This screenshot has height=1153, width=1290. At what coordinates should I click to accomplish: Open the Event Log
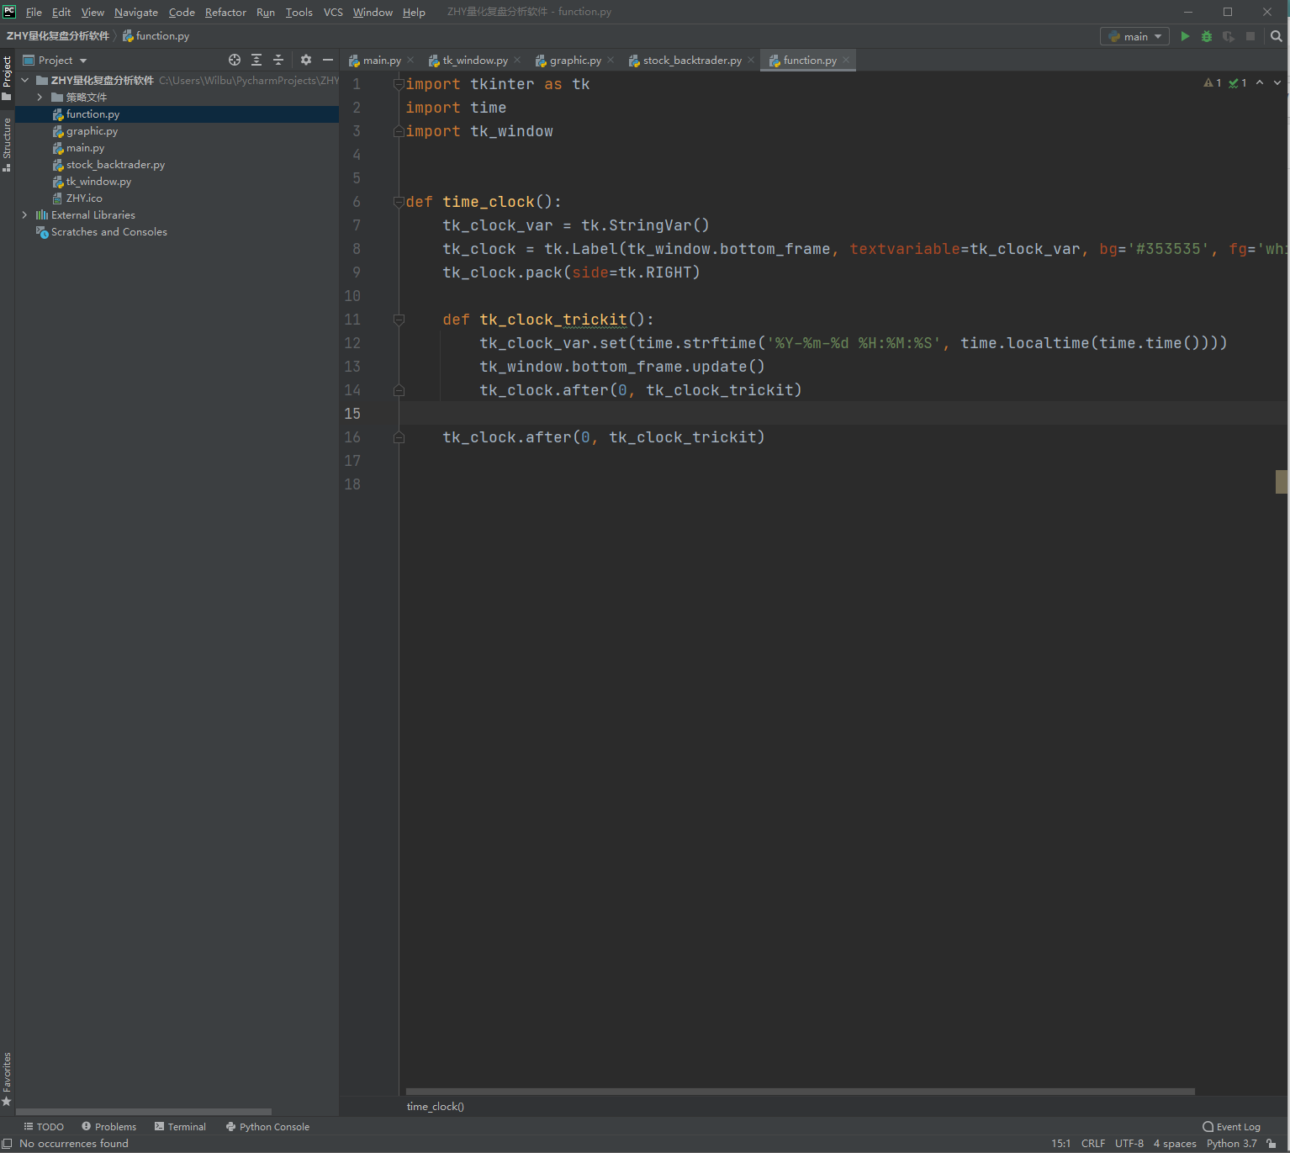(x=1231, y=1126)
